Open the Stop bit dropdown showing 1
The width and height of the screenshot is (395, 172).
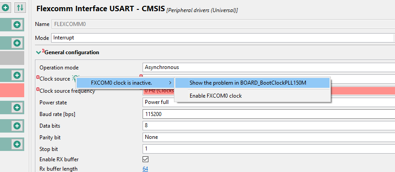click(x=269, y=149)
